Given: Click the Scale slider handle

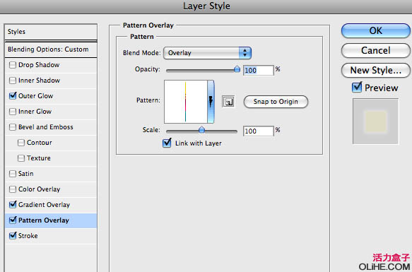Looking at the screenshot, I should (x=201, y=129).
